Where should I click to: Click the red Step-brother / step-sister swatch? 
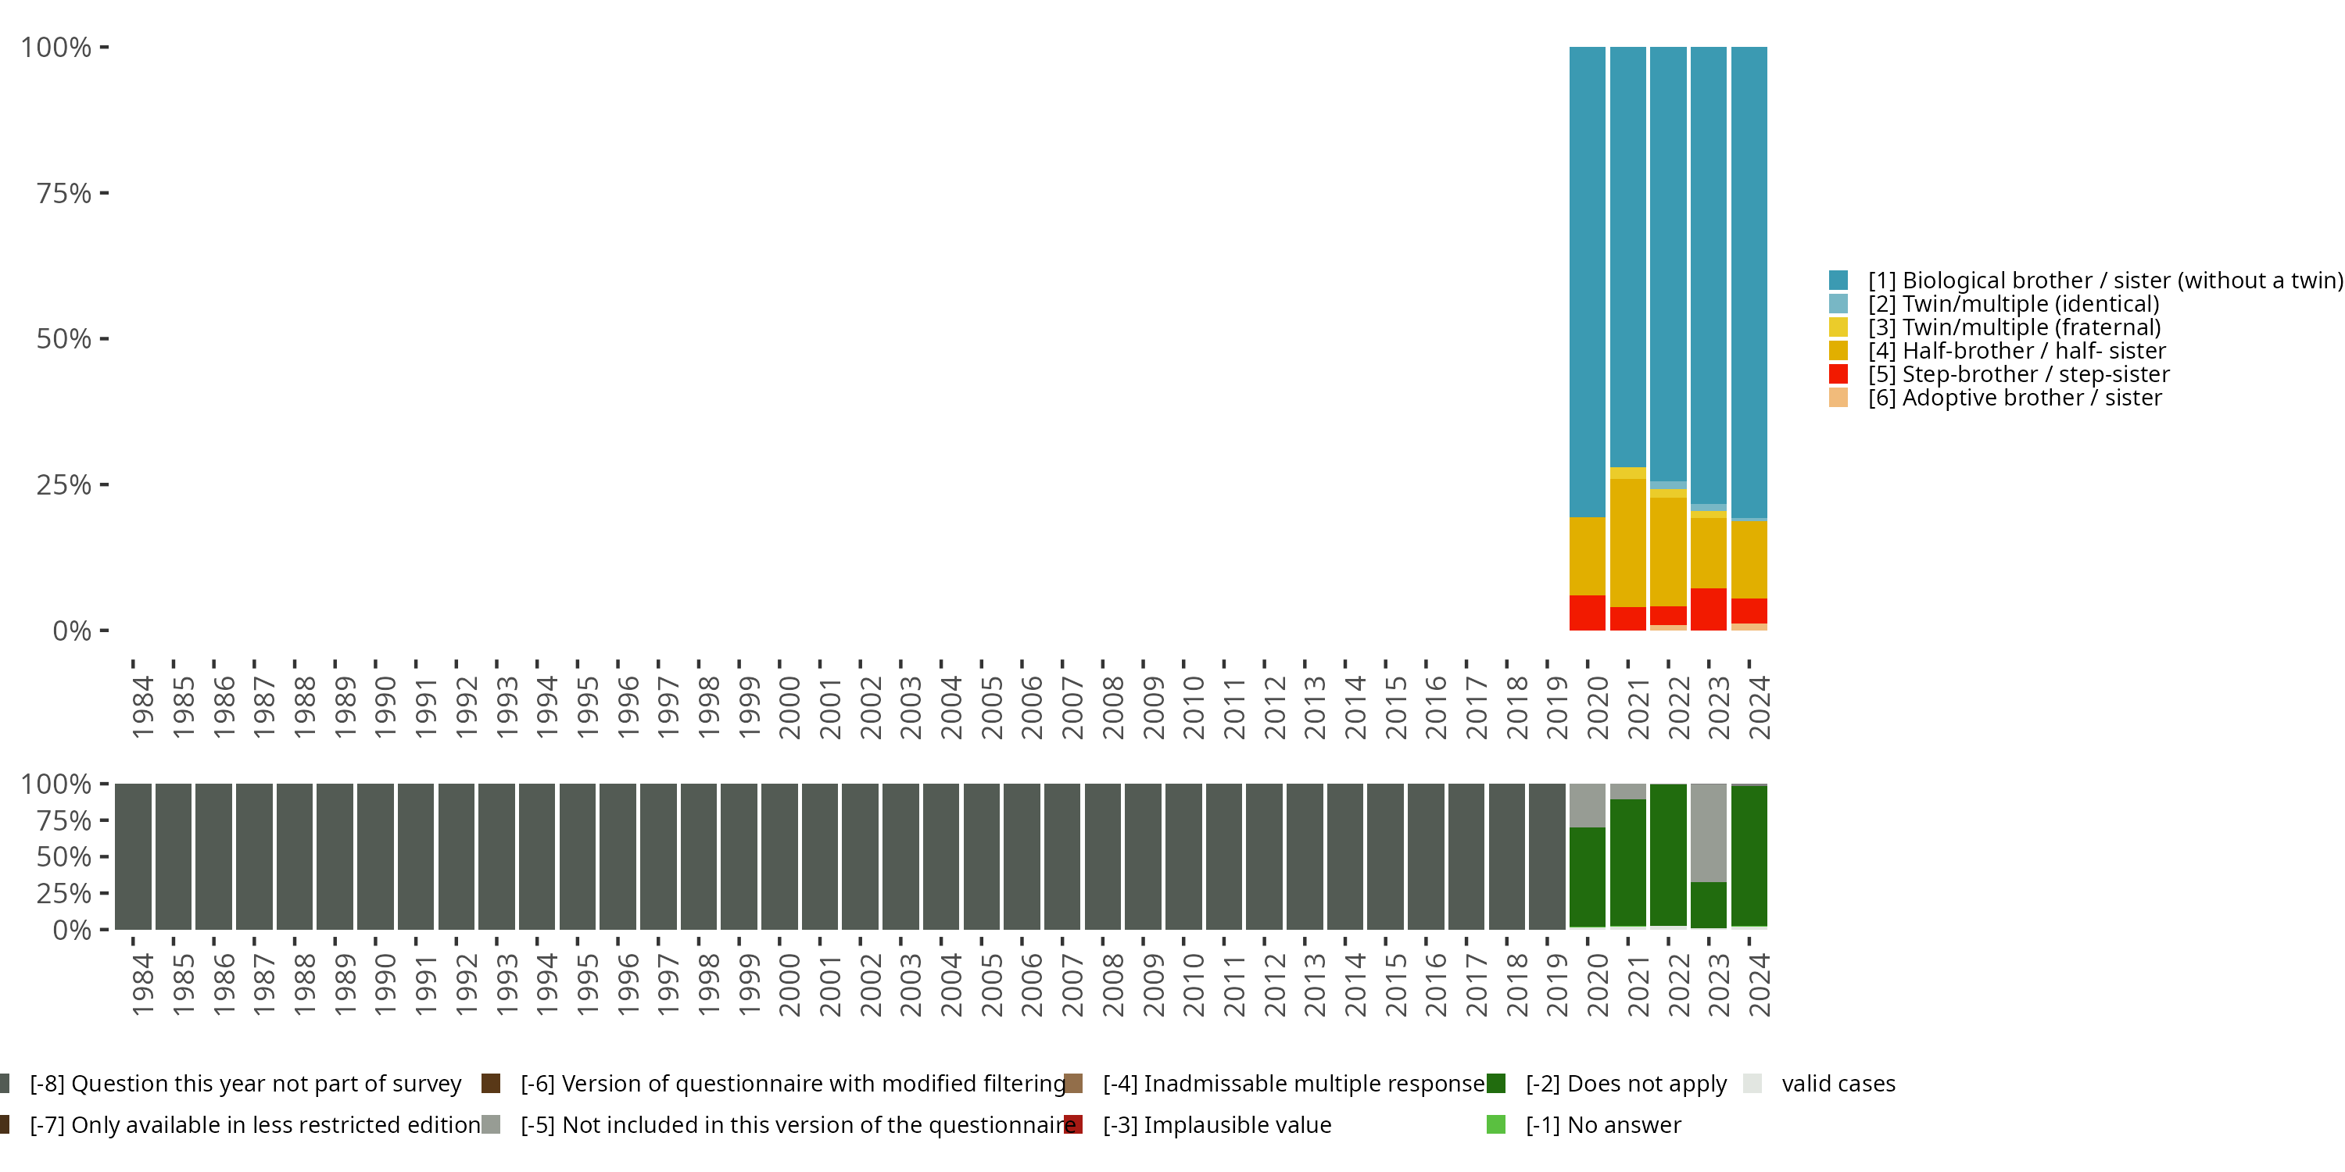pyautogui.click(x=1838, y=374)
